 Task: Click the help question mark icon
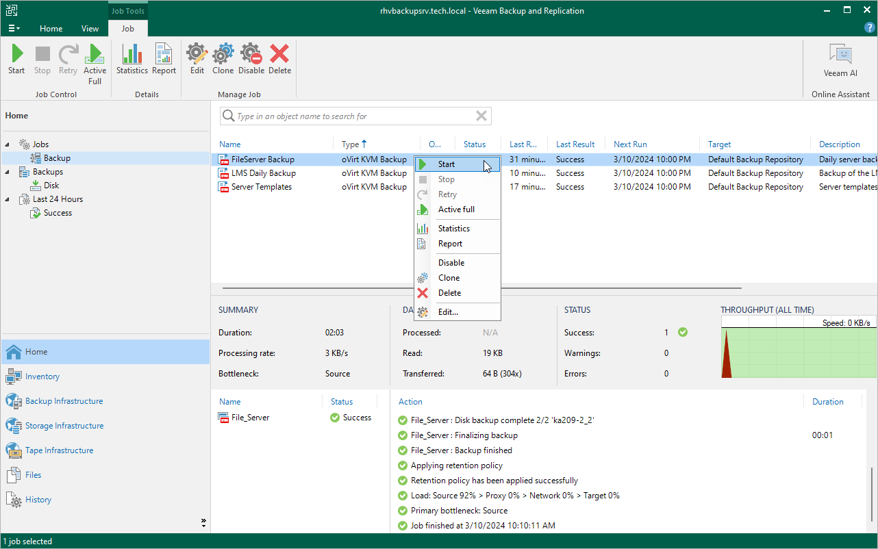869,27
